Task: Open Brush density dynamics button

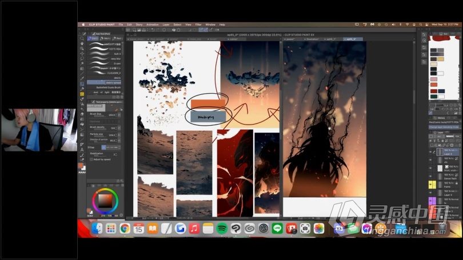Action: tap(119, 128)
